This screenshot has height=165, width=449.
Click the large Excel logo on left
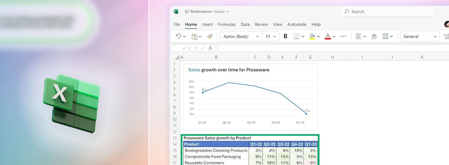(x=72, y=103)
